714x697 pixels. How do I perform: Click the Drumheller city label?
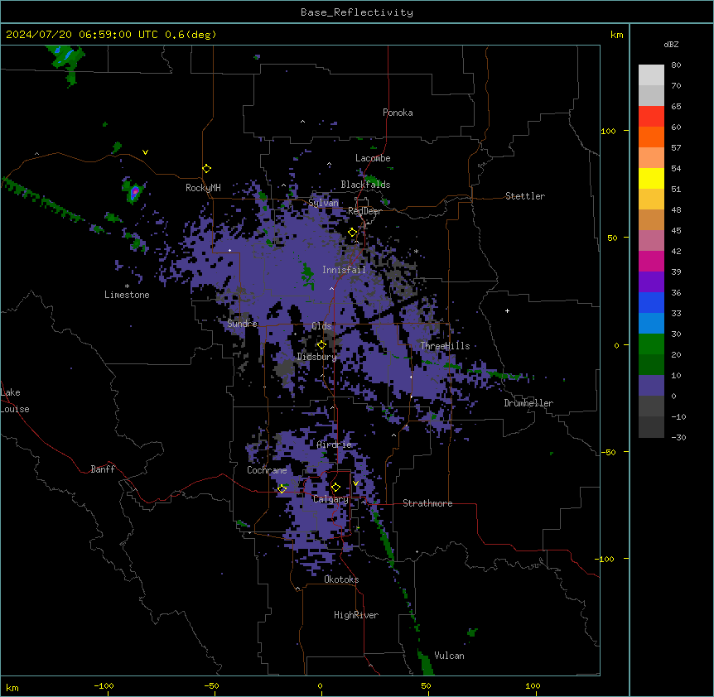(x=528, y=403)
